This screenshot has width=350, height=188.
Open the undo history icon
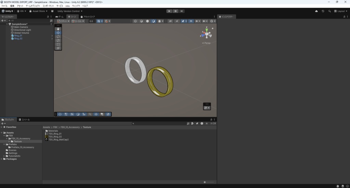coord(323,11)
